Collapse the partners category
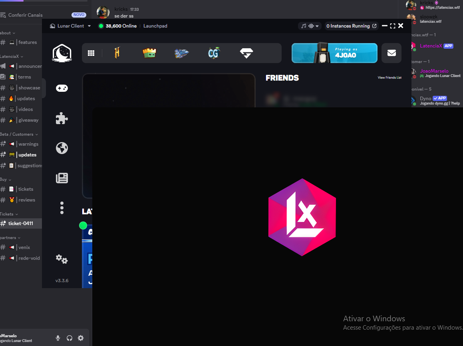463x346 pixels. tap(10, 238)
